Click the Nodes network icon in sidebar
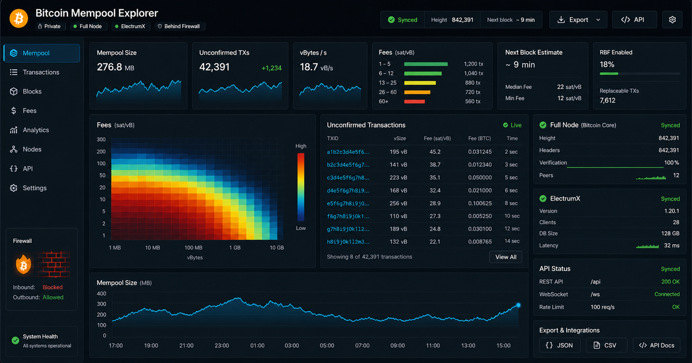This screenshot has width=692, height=363. 14,149
